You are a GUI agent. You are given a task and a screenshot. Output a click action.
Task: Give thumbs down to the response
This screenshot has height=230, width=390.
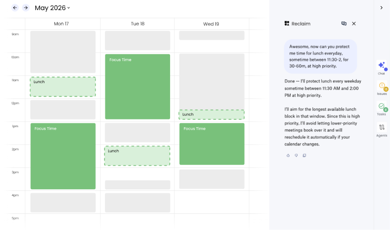click(296, 155)
